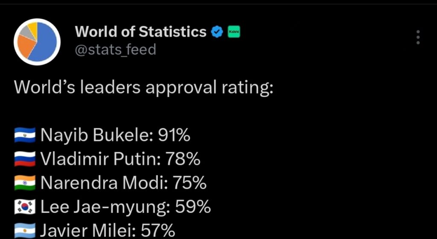This screenshot has width=437, height=239.
Task: Click the blue verified checkmark badge
Action: (x=217, y=32)
